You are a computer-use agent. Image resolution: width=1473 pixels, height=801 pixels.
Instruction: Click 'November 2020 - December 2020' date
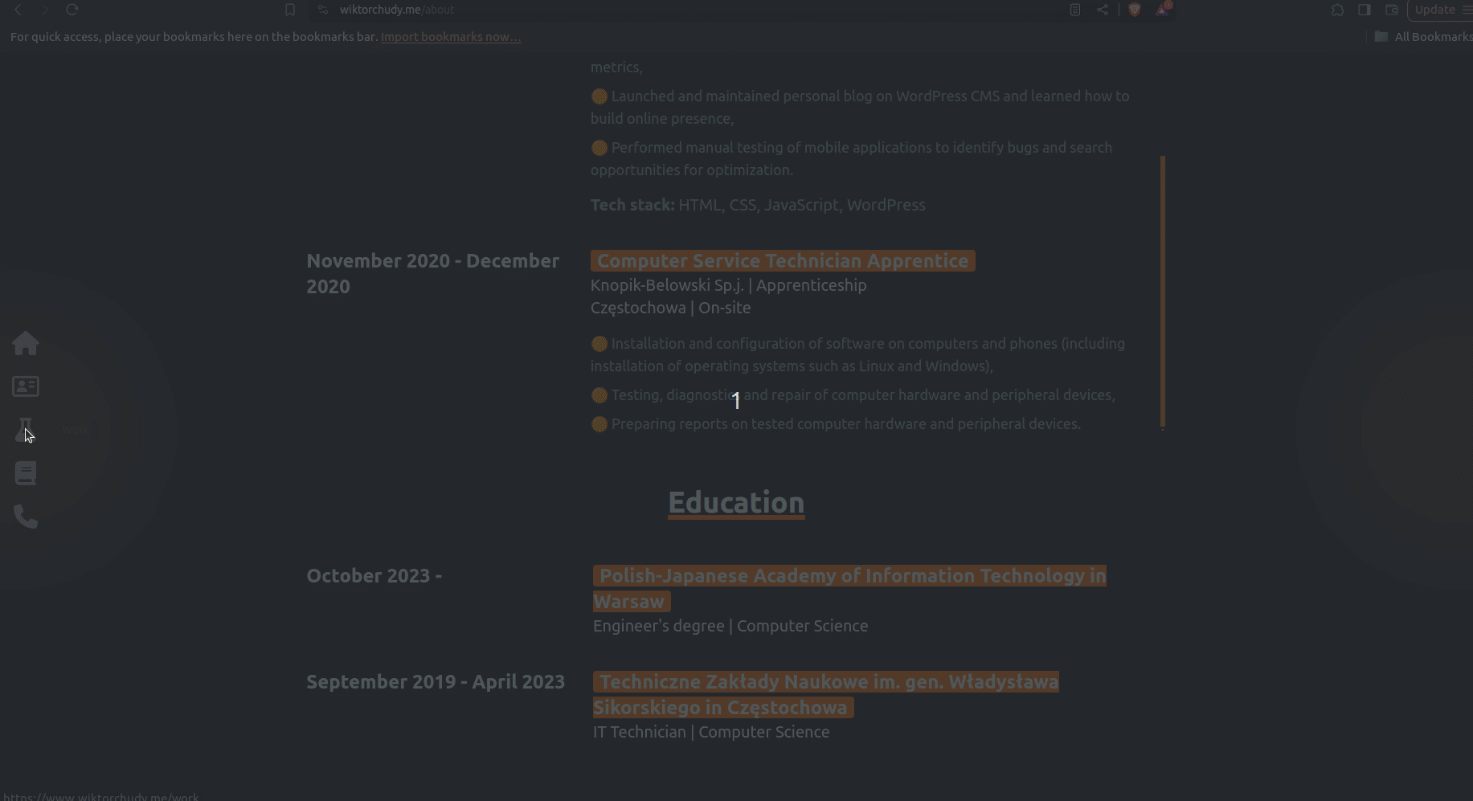[x=433, y=274]
